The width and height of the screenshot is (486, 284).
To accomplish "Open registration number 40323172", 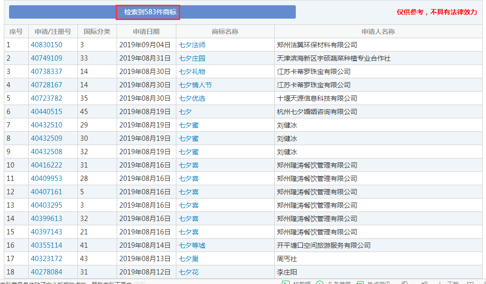I will click(46, 259).
